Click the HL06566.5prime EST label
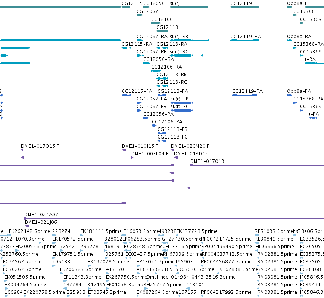The height and width of the screenshot is (298, 324). 275,247
